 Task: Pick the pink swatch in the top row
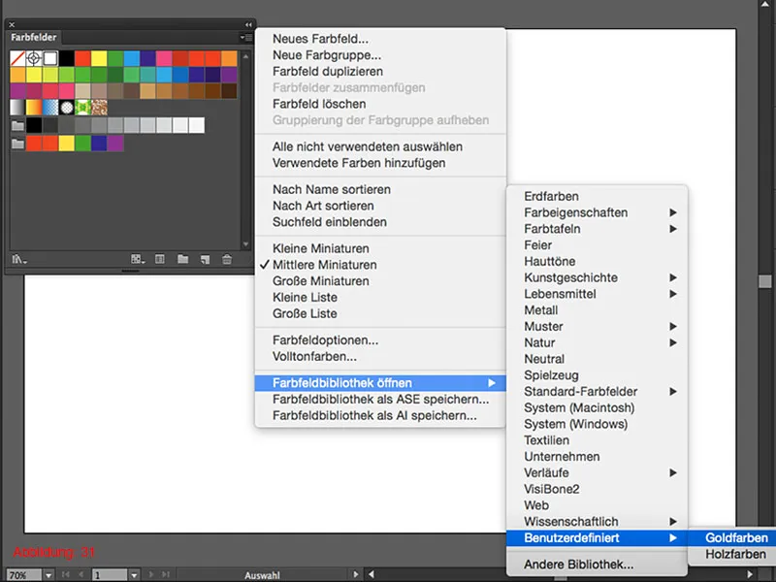(x=164, y=58)
